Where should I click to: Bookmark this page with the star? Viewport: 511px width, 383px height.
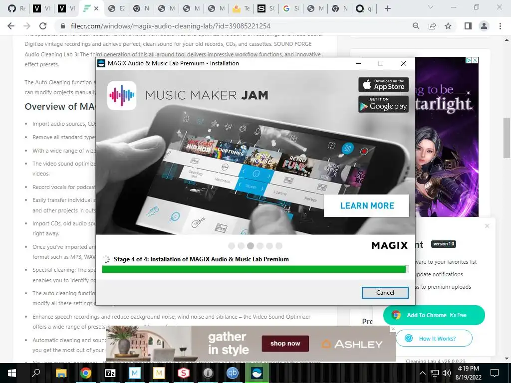(448, 26)
